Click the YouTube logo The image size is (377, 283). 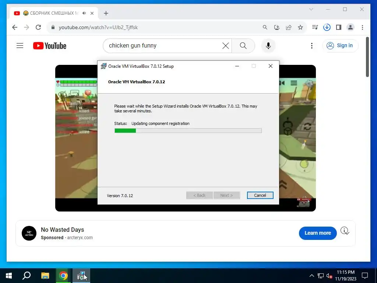pyautogui.click(x=50, y=45)
